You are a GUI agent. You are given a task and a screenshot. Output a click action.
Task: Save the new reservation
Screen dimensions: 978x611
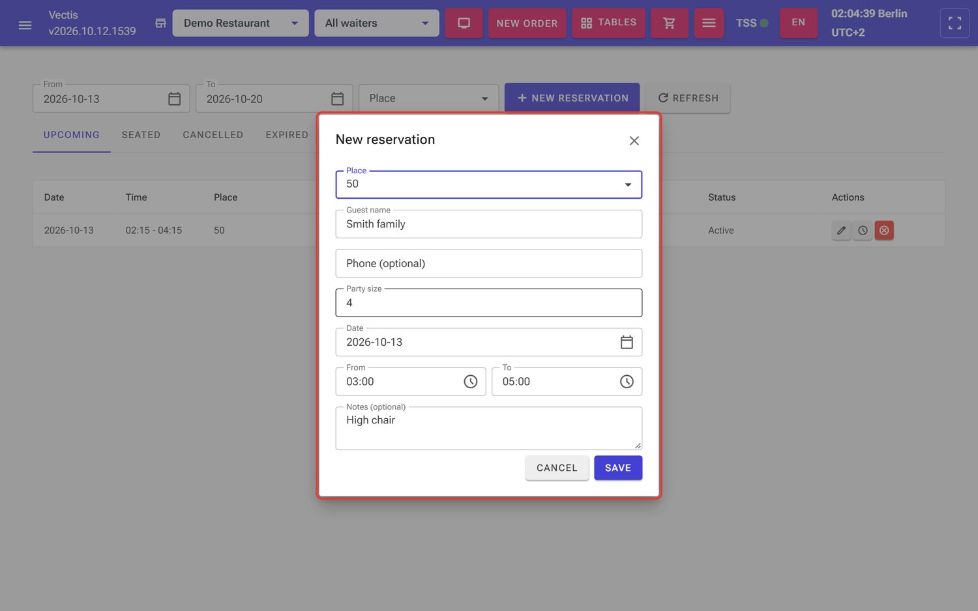[617, 468]
